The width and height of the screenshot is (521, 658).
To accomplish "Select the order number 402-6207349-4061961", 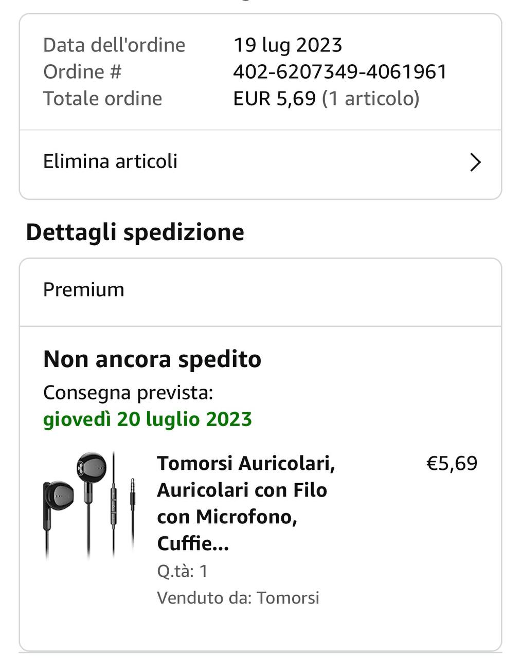I will pyautogui.click(x=340, y=72).
